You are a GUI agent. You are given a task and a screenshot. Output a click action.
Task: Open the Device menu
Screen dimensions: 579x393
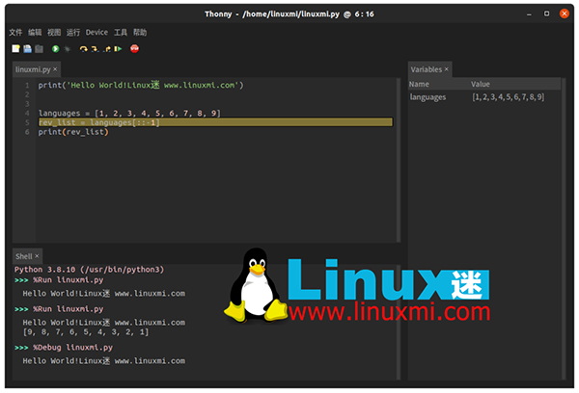(96, 33)
